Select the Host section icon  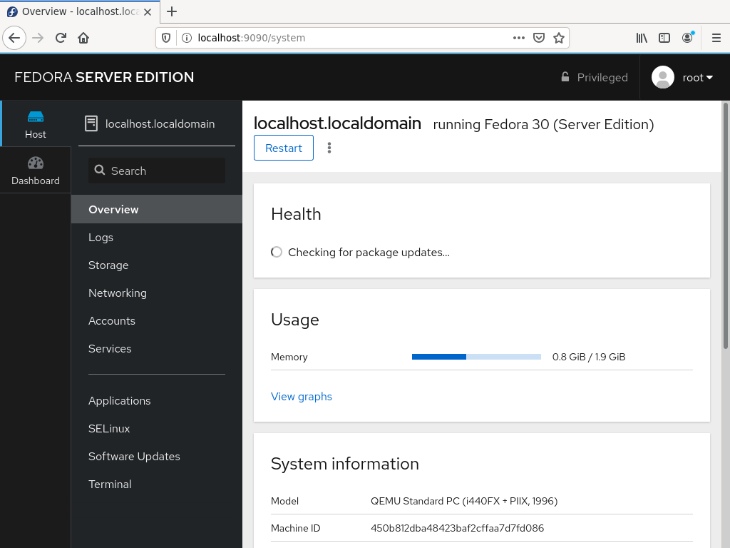point(36,123)
